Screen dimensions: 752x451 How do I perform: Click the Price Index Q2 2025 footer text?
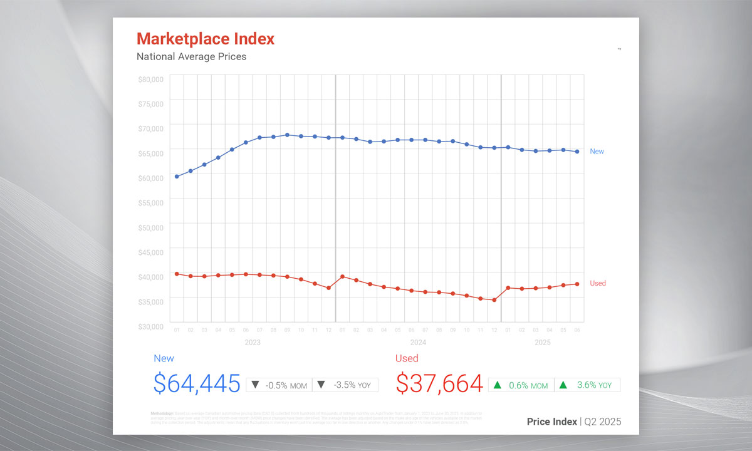pyautogui.click(x=573, y=422)
